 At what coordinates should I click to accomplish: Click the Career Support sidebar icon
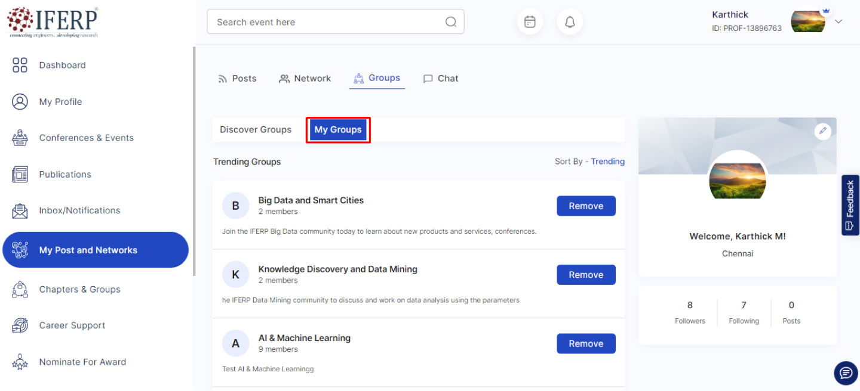tap(20, 325)
